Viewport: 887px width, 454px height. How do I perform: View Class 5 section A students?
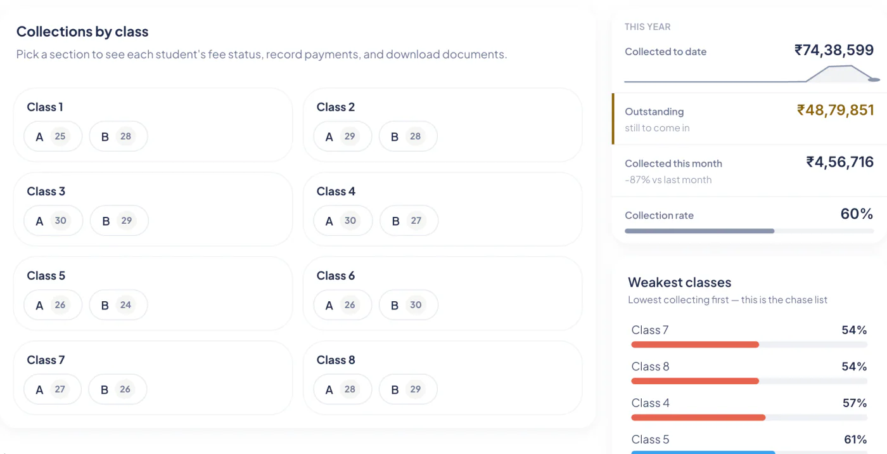[x=53, y=305]
